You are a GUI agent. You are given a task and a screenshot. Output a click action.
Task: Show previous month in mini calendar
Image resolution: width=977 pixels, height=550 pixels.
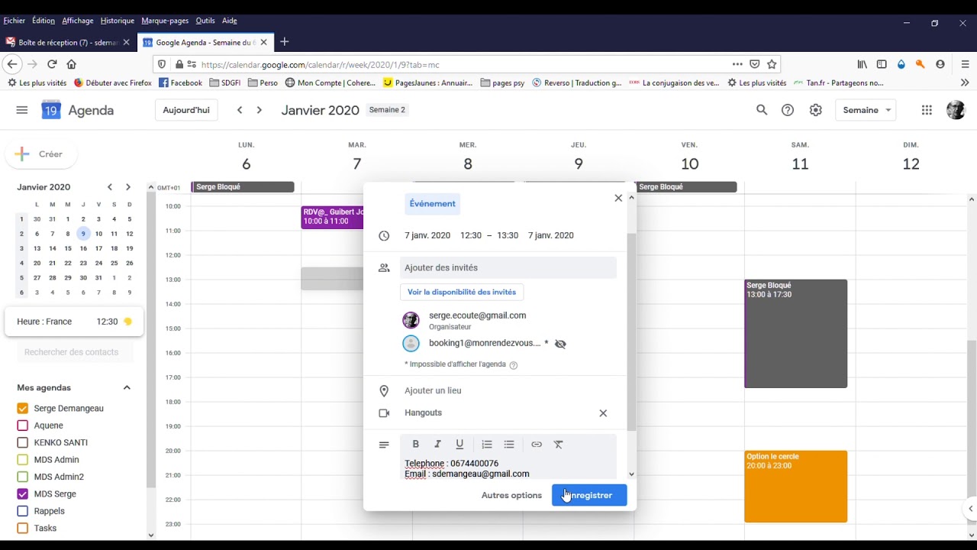(110, 187)
